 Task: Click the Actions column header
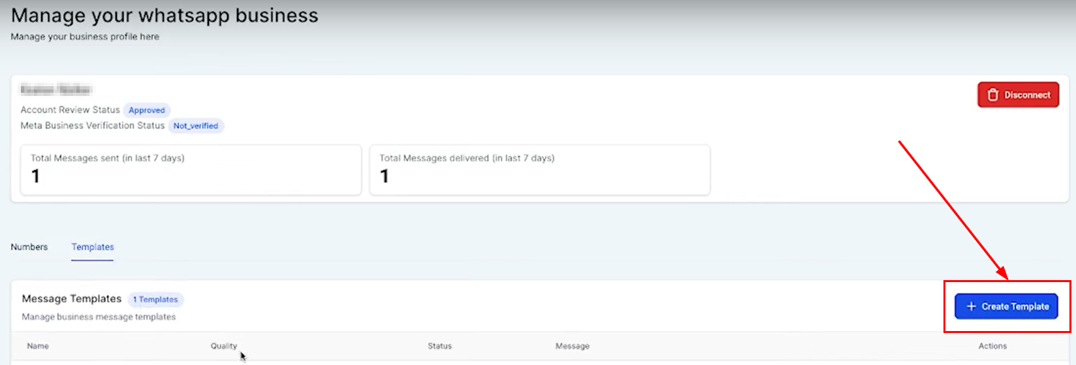[x=992, y=346]
